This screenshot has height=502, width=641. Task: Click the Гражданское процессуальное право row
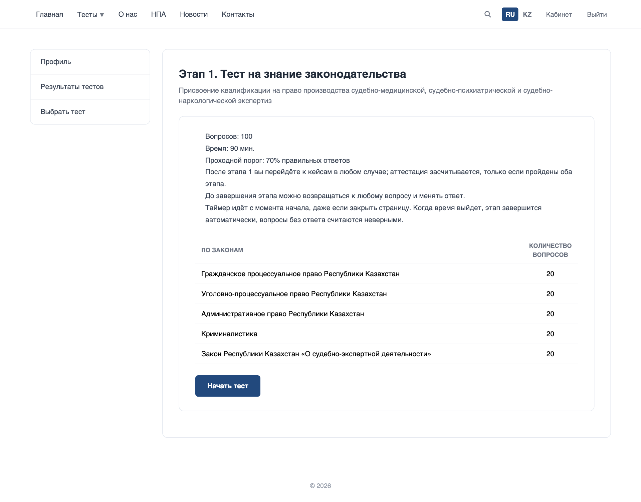coord(386,274)
